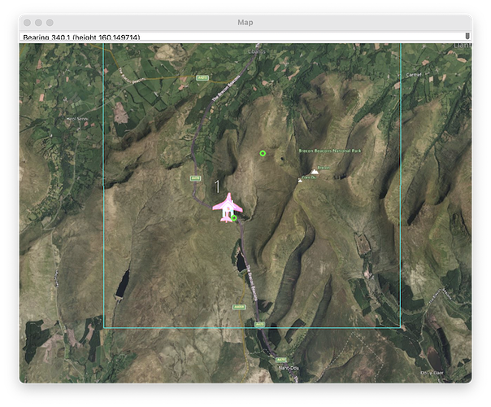Viewport: 491px width, 407px height.
Task: Close the Map window
Action: click(27, 22)
